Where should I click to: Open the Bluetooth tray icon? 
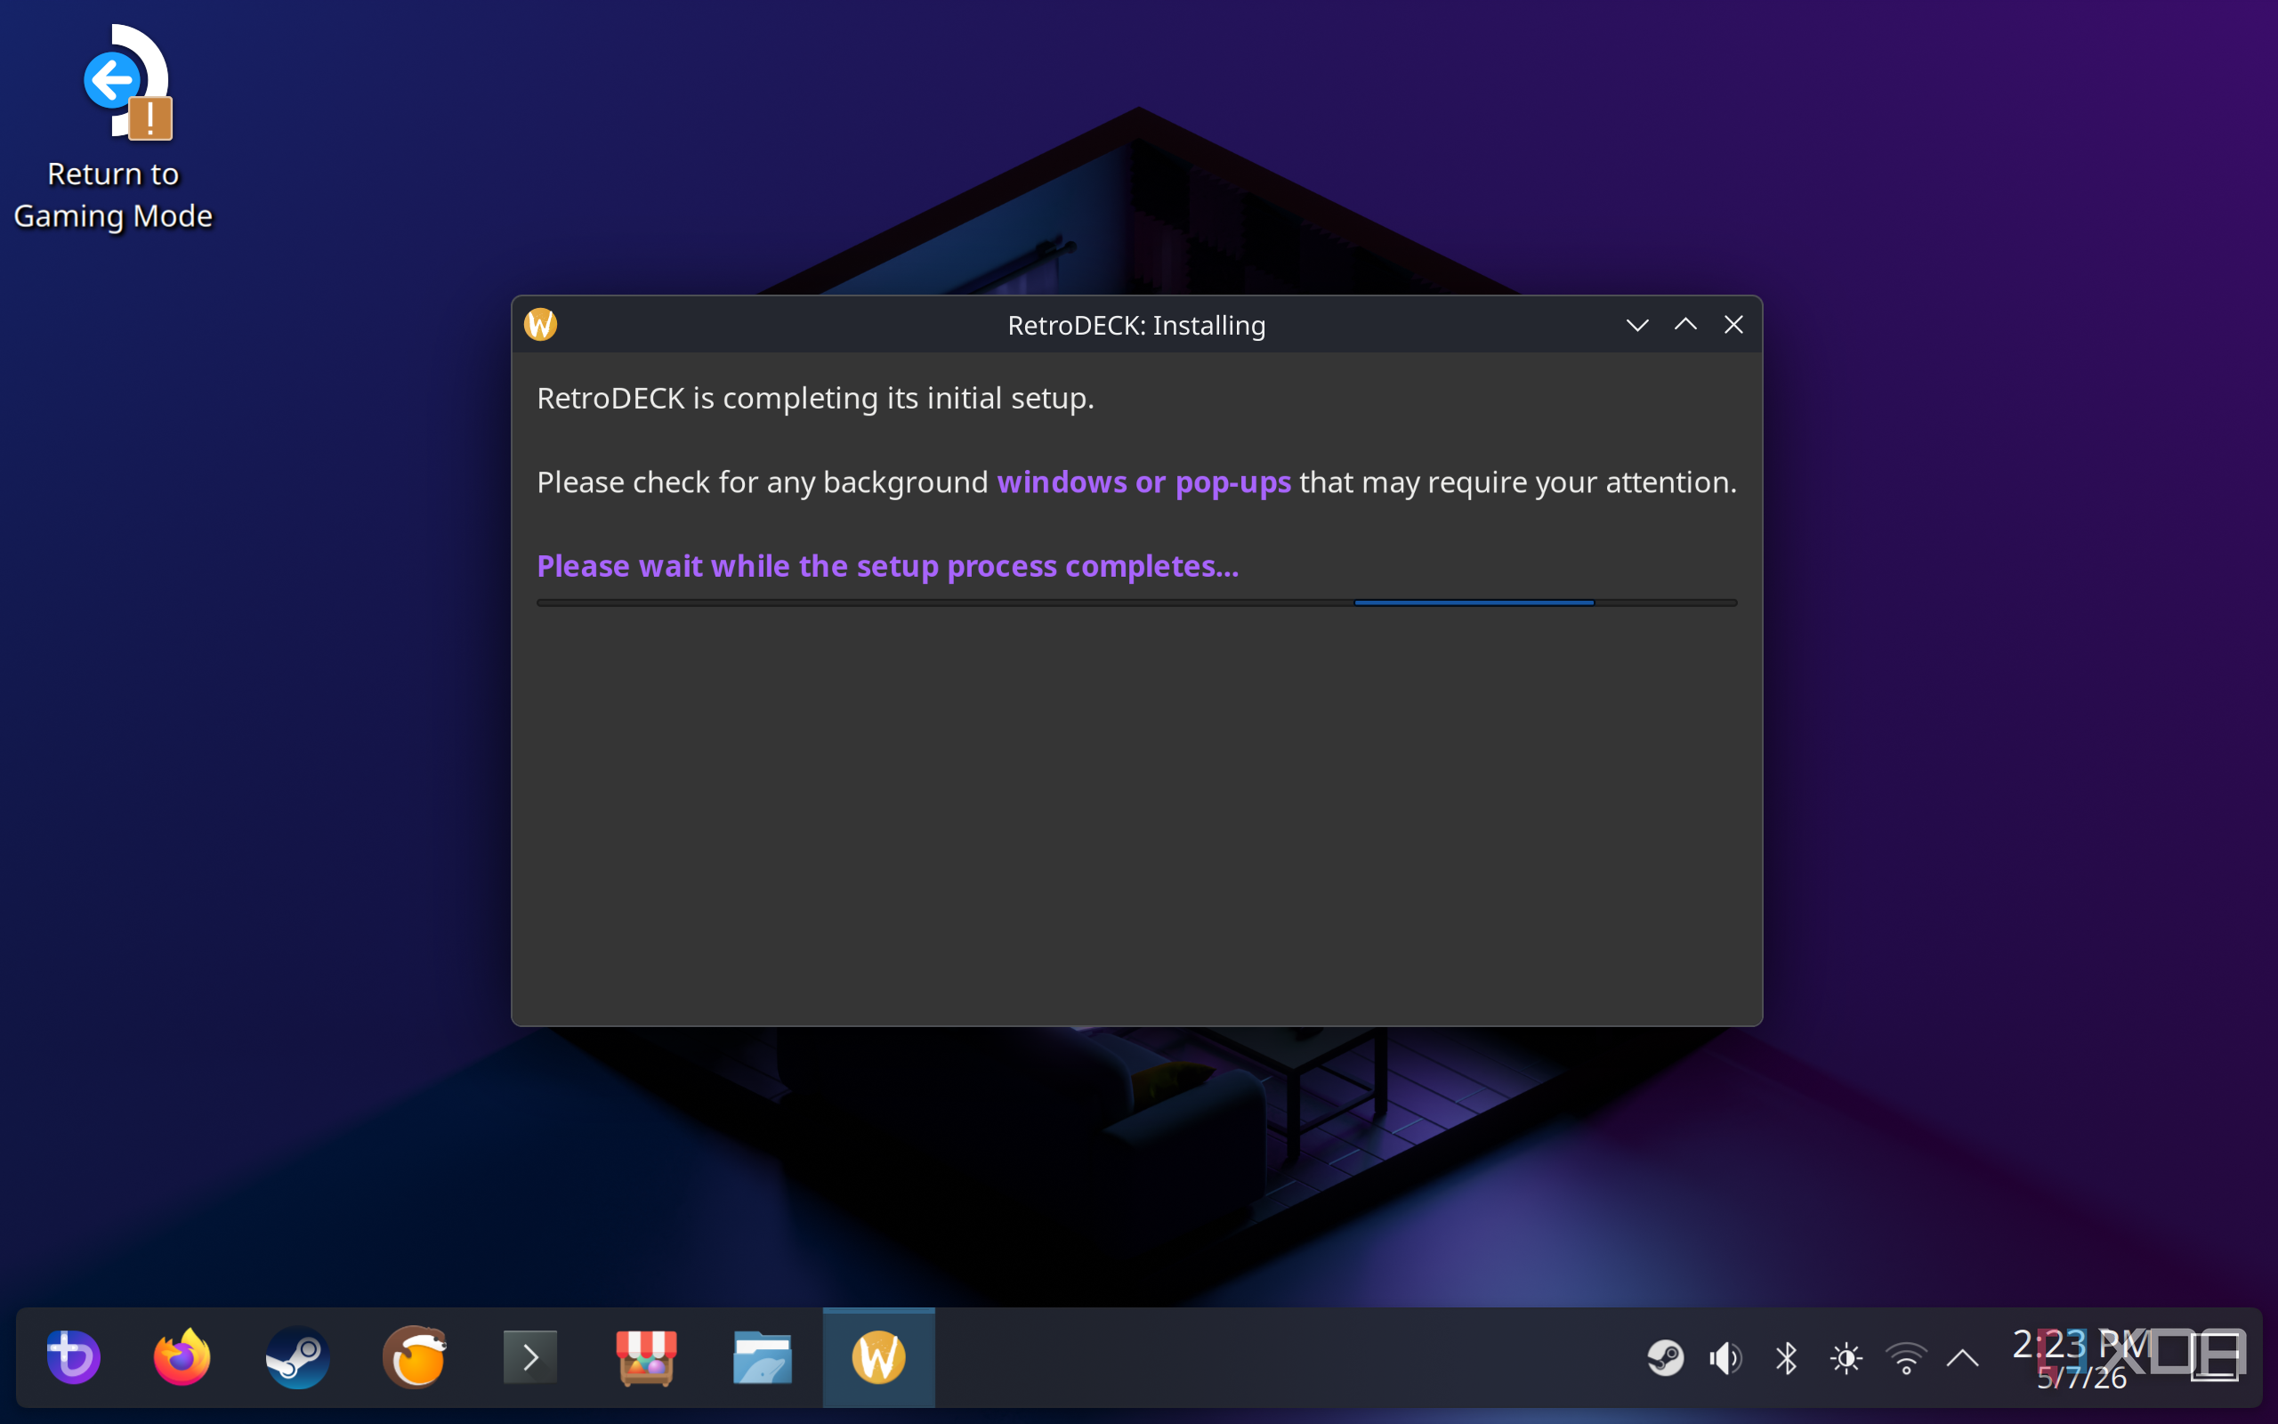tap(1786, 1358)
